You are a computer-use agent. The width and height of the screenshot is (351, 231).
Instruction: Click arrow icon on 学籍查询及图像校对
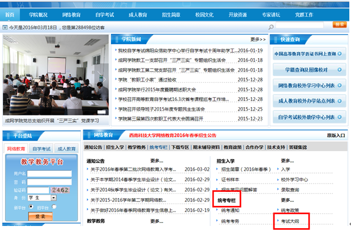coord(339,70)
